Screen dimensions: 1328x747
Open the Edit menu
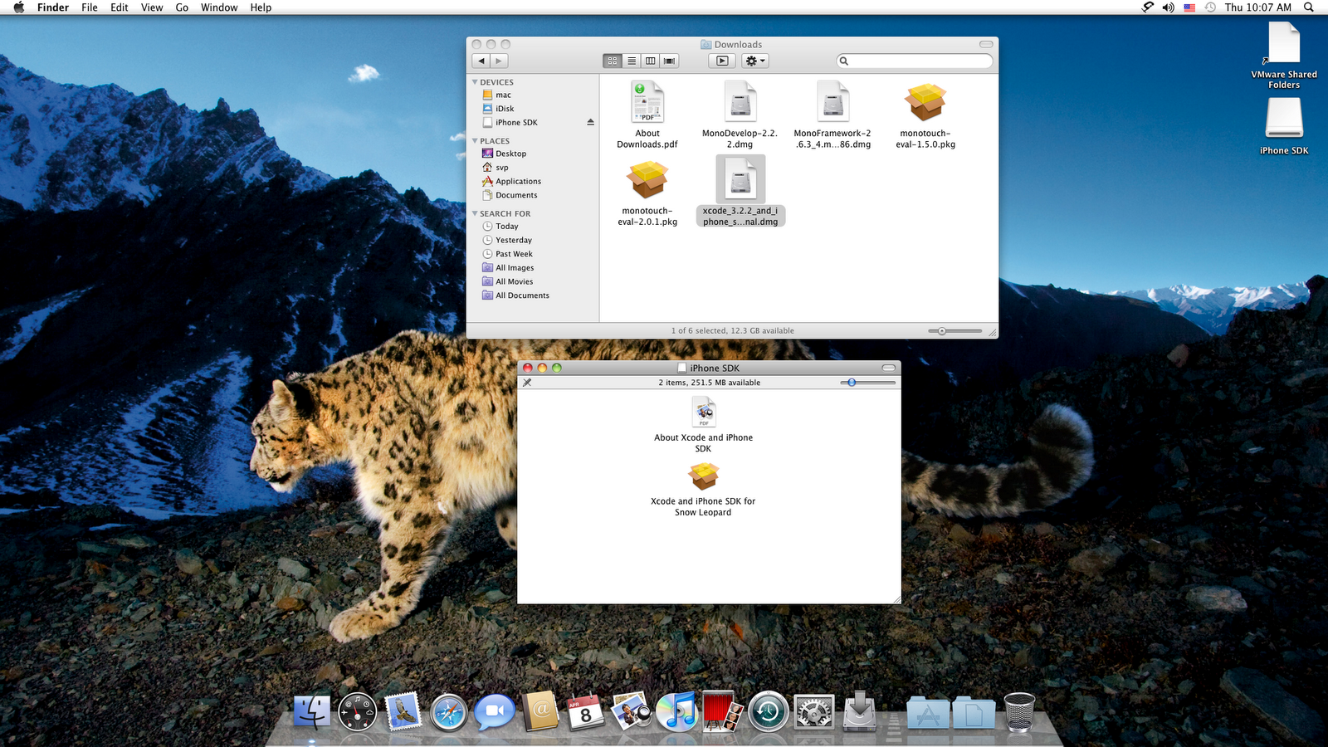(x=120, y=7)
